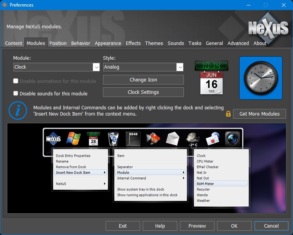
Task: Select the Advanced tab
Action: [x=238, y=43]
